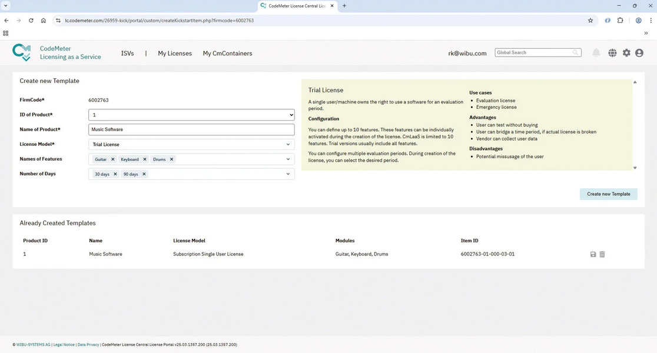
Task: Remove the 30 days tag
Action: pyautogui.click(x=115, y=174)
